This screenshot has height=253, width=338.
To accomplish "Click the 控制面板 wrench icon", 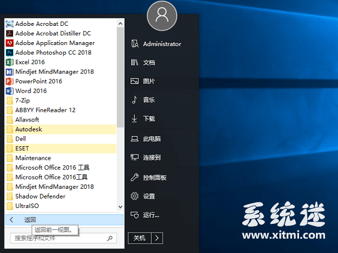I will click(135, 178).
